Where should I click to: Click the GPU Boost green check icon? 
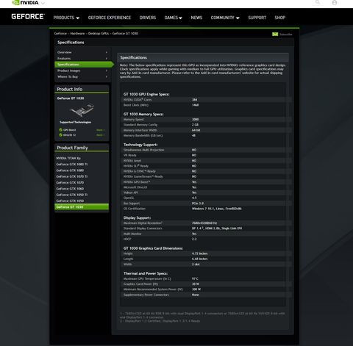click(x=60, y=130)
